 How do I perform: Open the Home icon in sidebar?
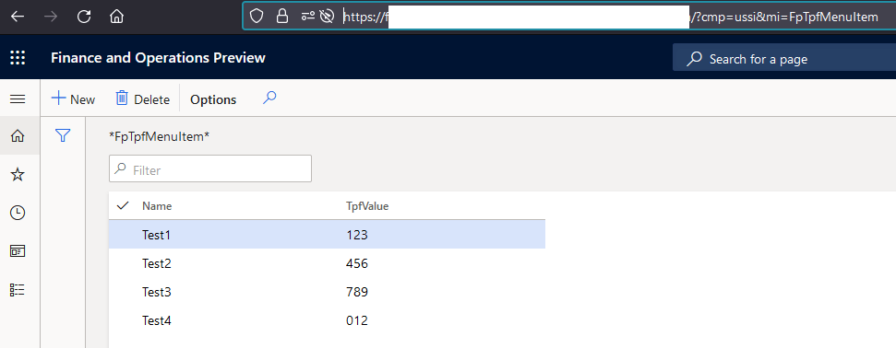point(18,135)
